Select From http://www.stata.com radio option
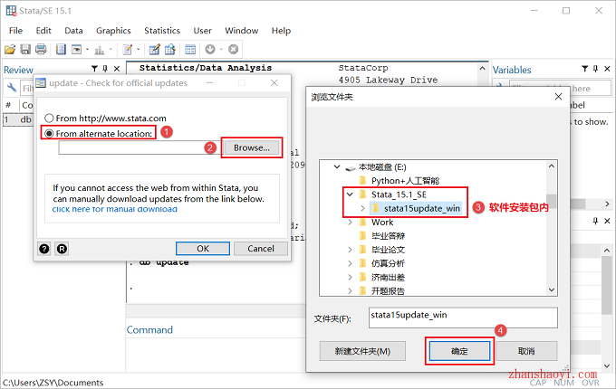616x389 pixels. tap(49, 118)
